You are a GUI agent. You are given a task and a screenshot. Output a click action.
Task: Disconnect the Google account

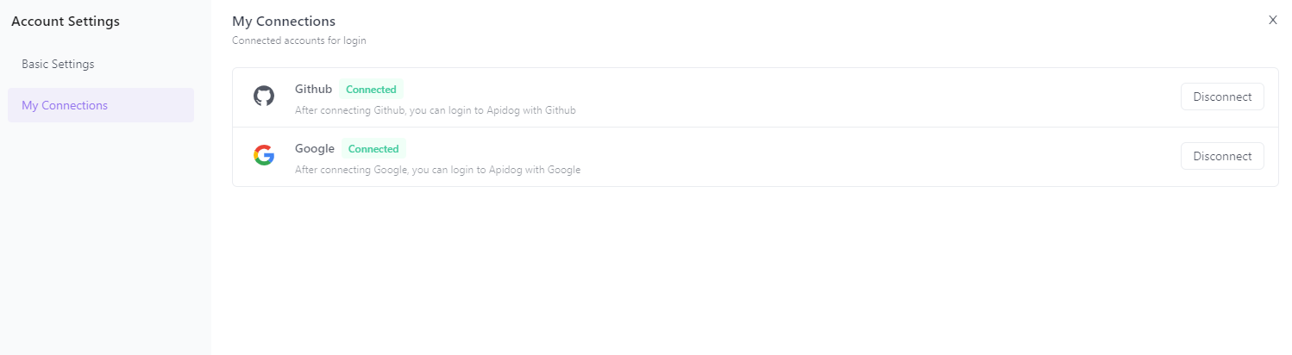pyautogui.click(x=1221, y=156)
